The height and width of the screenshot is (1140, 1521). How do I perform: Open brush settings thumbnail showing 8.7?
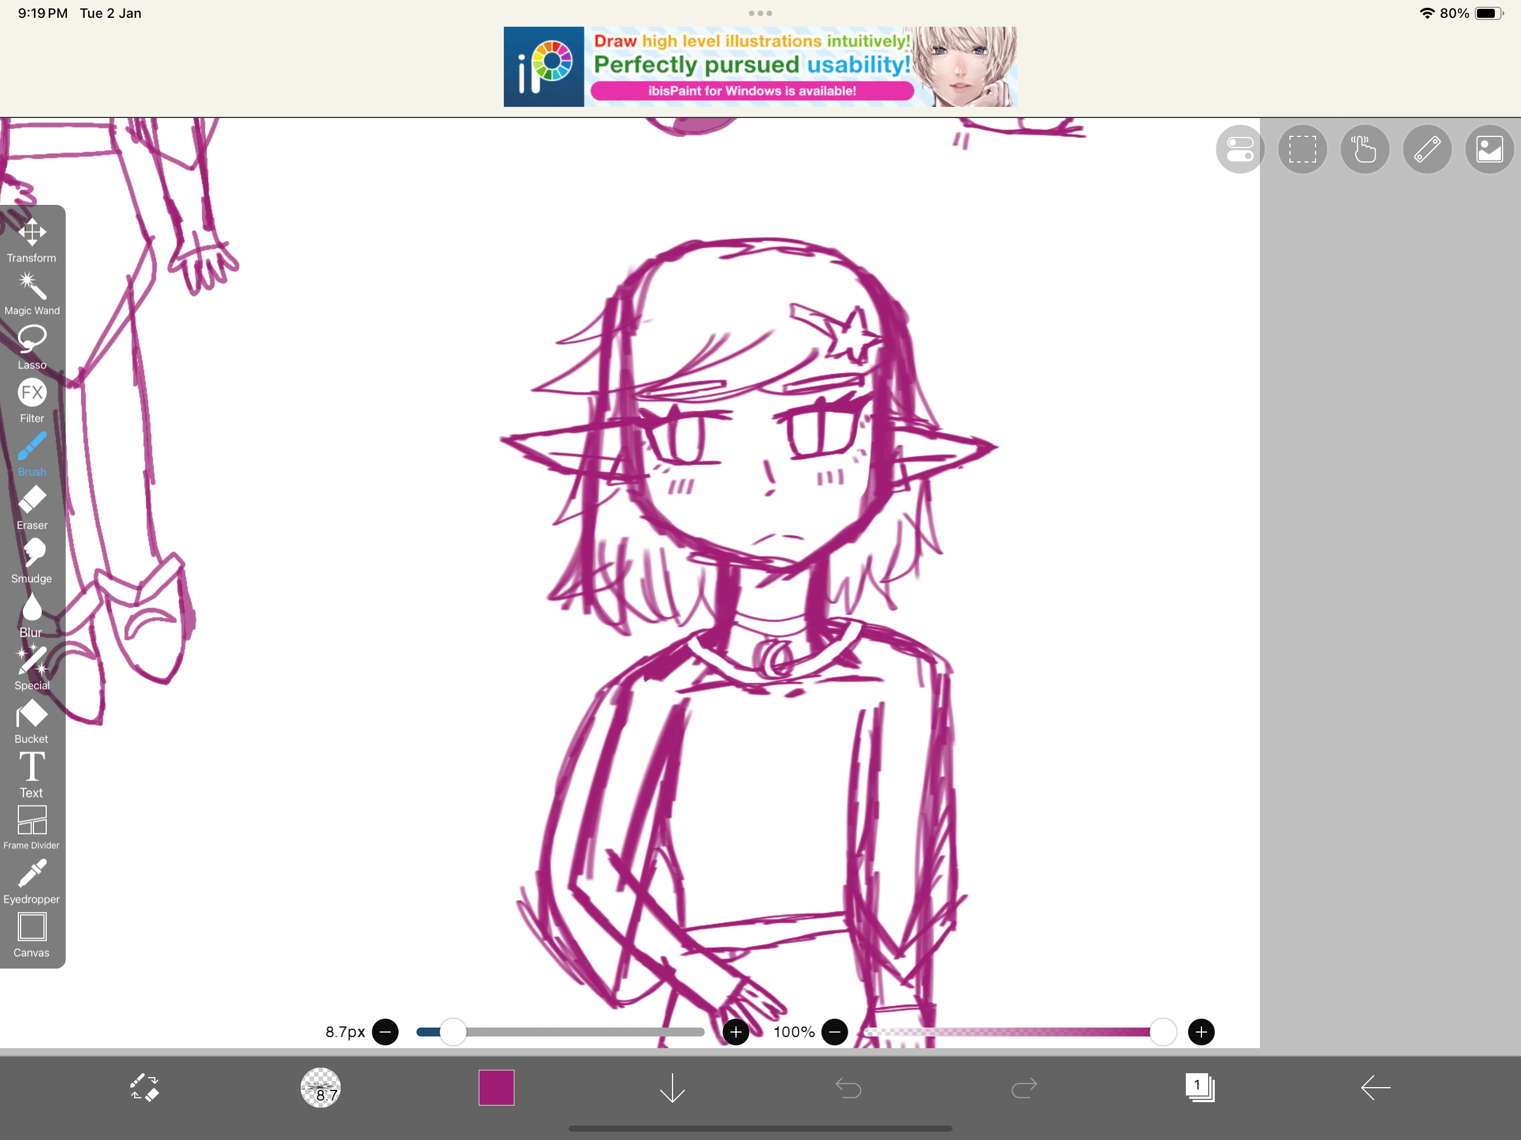tap(321, 1088)
